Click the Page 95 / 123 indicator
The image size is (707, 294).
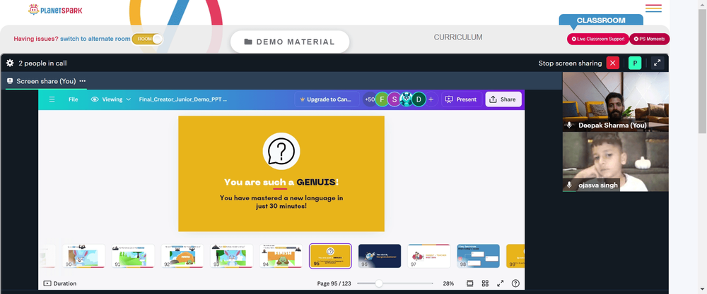click(x=334, y=283)
